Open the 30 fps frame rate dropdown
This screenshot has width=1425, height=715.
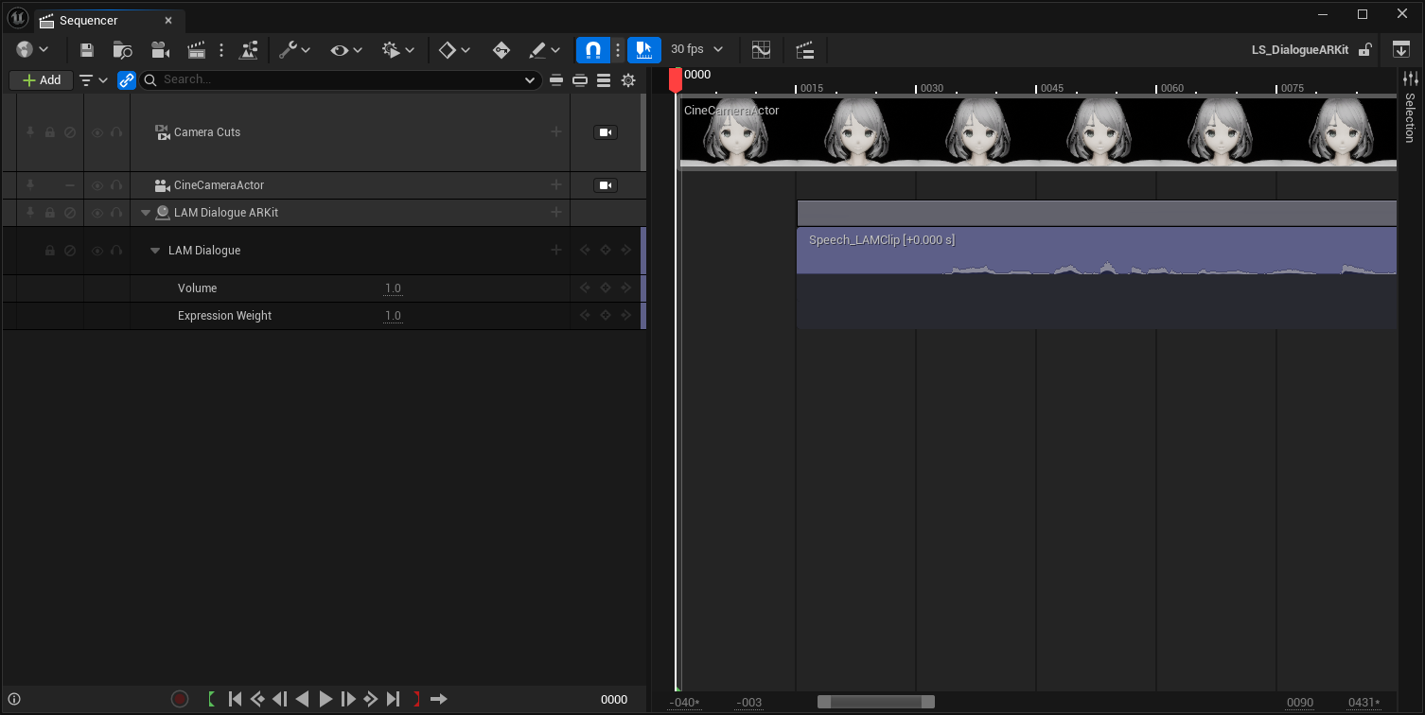coord(697,49)
